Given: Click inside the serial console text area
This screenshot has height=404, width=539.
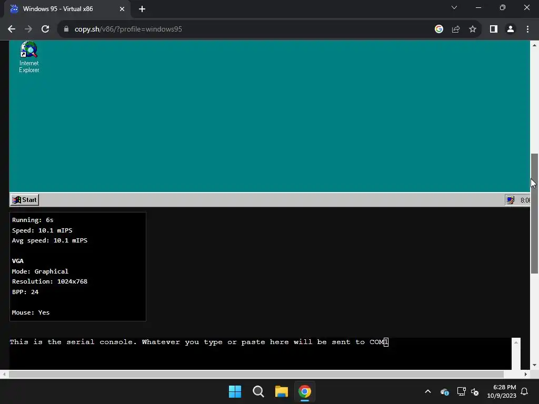Looking at the screenshot, I should pyautogui.click(x=260, y=353).
